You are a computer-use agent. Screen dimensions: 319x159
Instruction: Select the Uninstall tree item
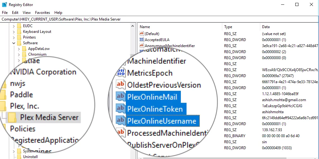pyautogui.click(x=30, y=157)
